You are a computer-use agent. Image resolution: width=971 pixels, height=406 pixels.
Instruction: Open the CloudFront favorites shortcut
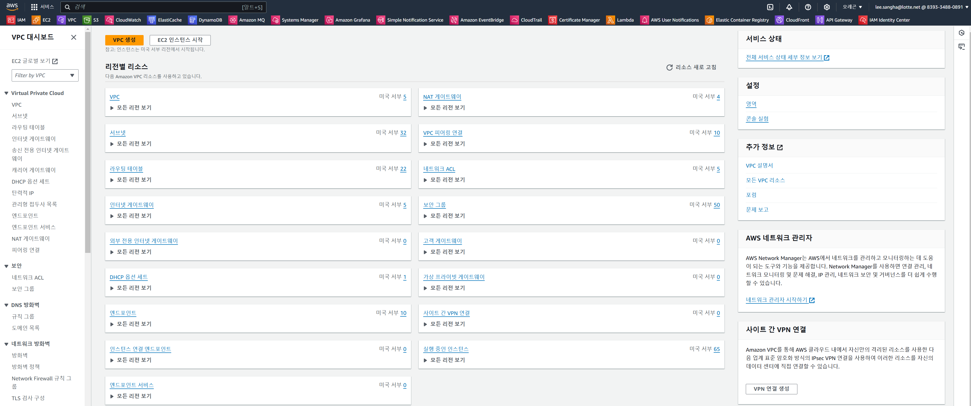coord(792,20)
